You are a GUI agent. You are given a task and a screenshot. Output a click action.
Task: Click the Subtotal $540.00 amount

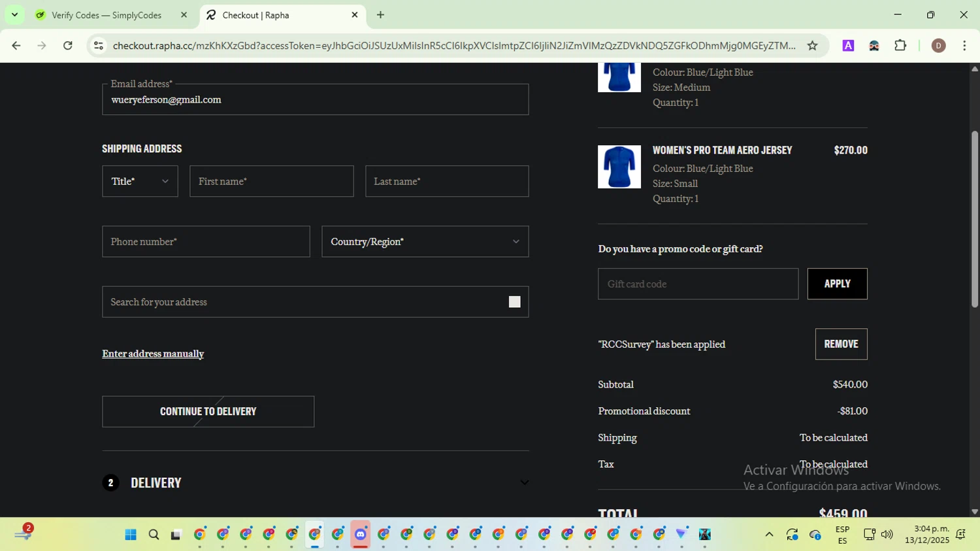pos(850,384)
